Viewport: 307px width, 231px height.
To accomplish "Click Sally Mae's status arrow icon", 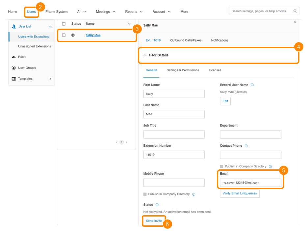I will (73, 35).
